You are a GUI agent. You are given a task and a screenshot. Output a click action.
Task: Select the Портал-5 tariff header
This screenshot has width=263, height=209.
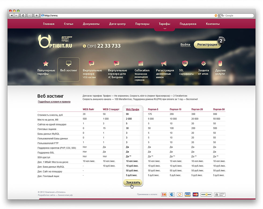[153, 109]
